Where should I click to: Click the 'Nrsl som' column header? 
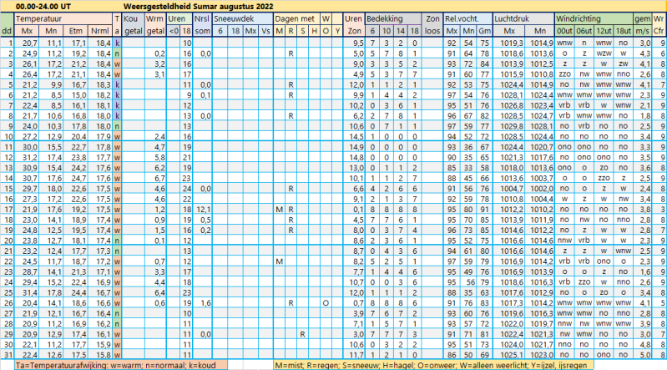coord(202,23)
